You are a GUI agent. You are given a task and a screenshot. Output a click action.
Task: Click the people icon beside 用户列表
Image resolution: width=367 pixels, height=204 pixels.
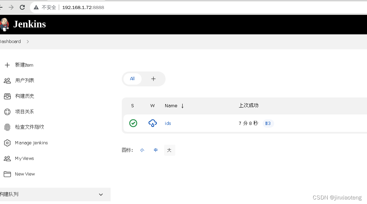[x=7, y=80]
